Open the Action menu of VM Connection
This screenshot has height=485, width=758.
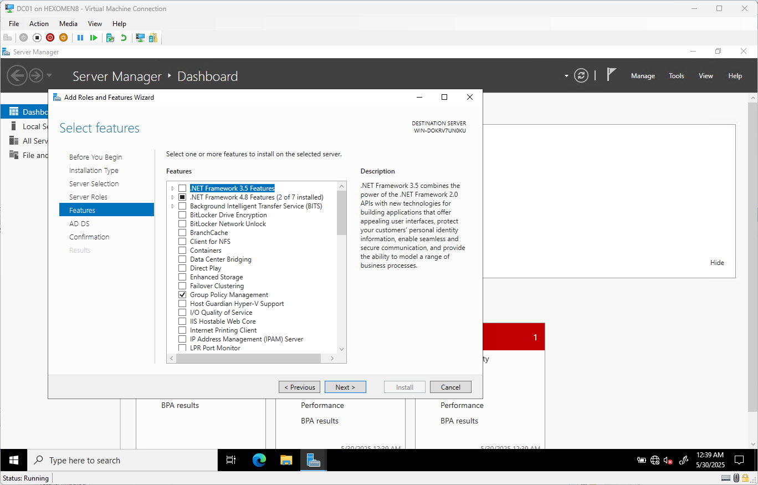(39, 24)
